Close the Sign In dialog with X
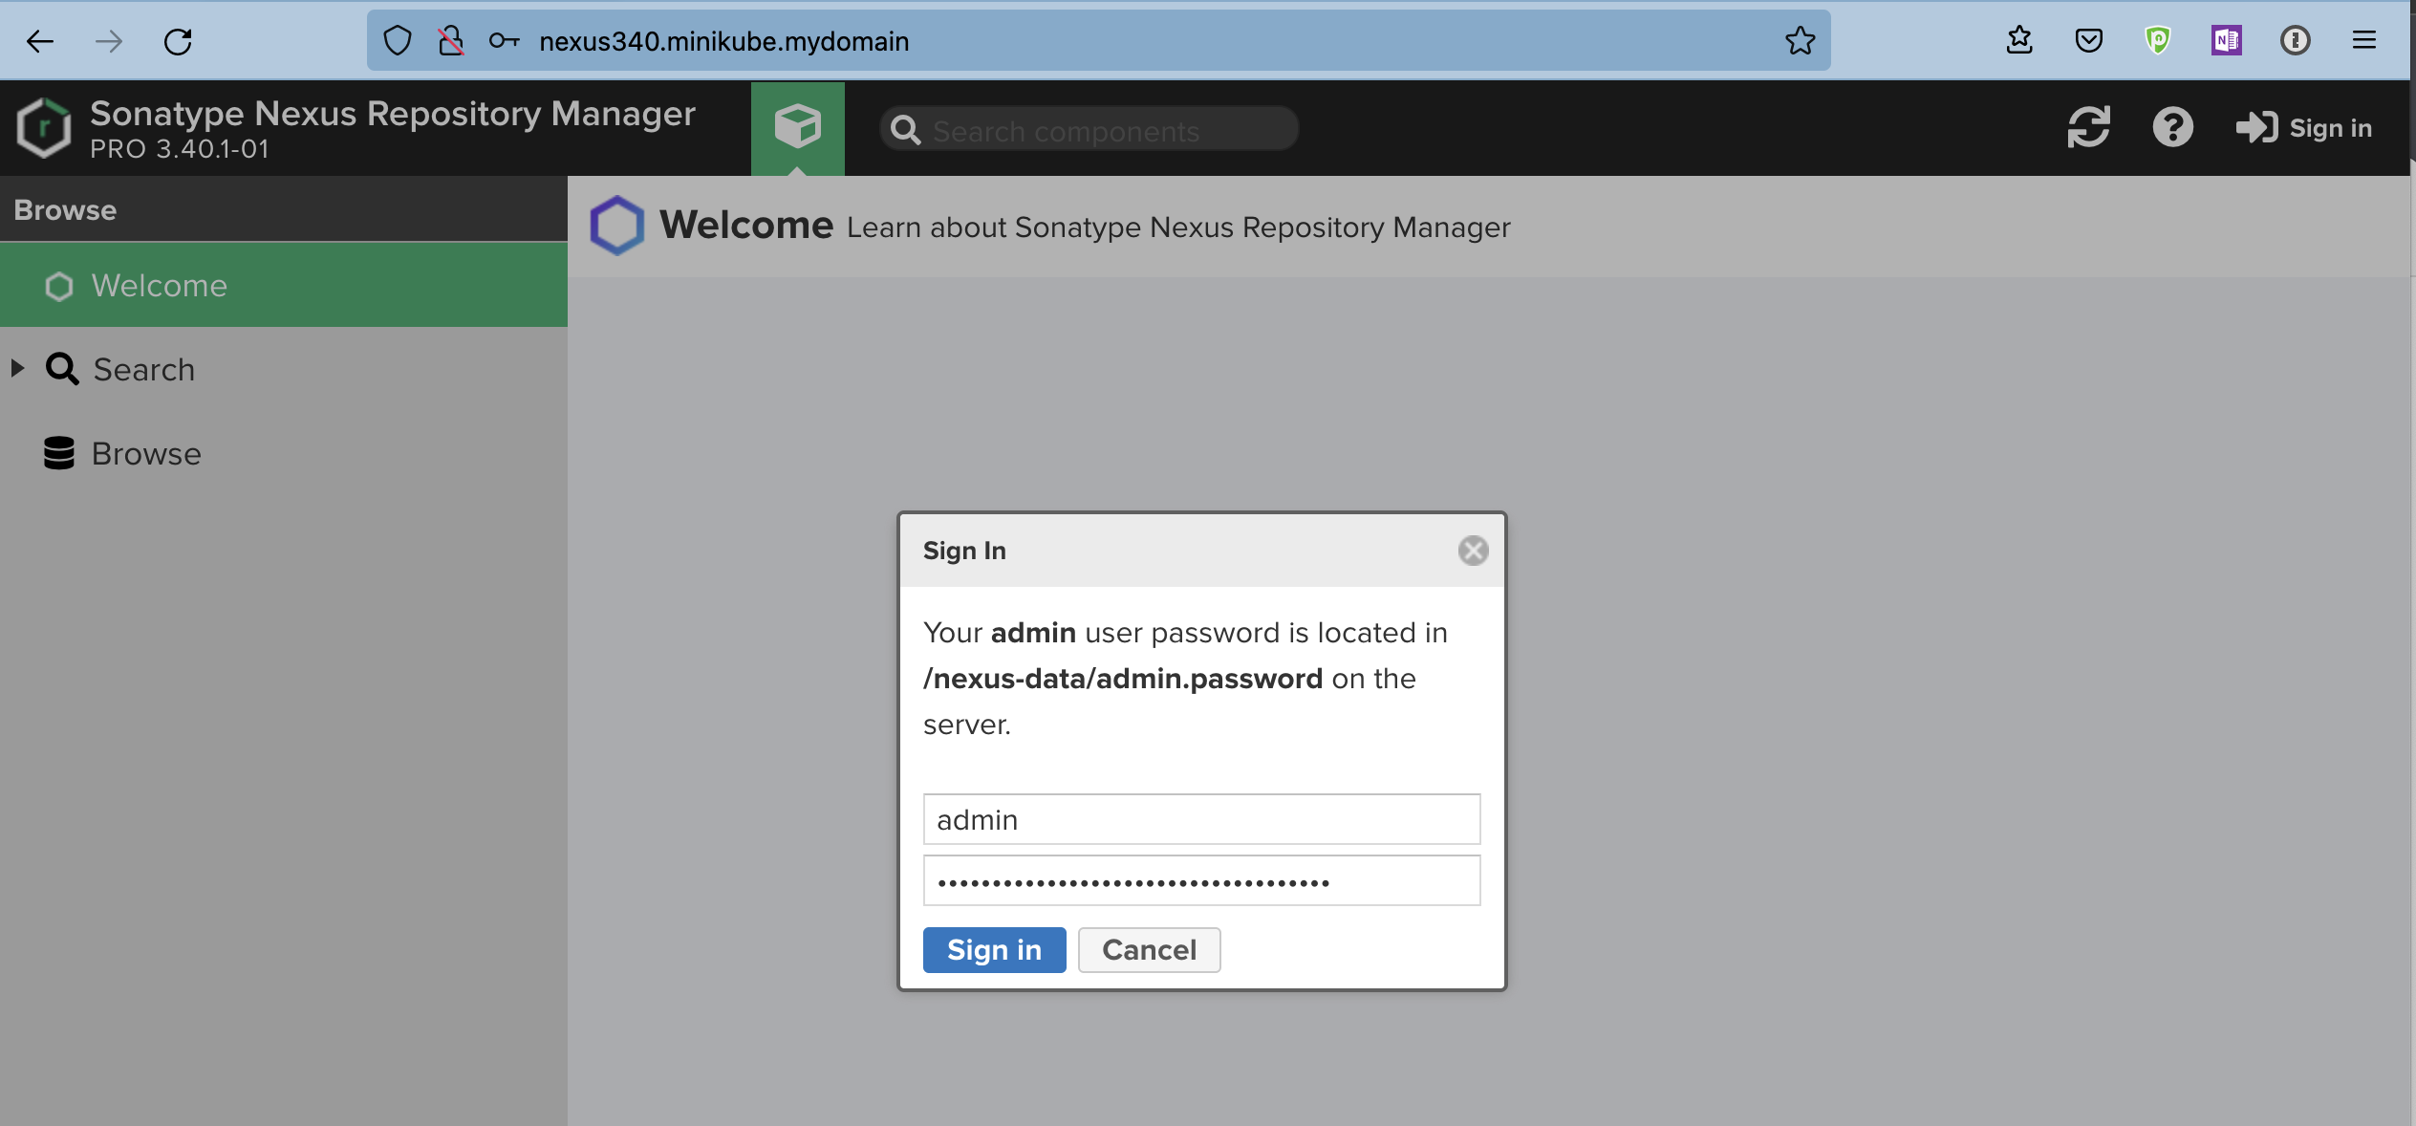Image resolution: width=2416 pixels, height=1126 pixels. (1473, 551)
